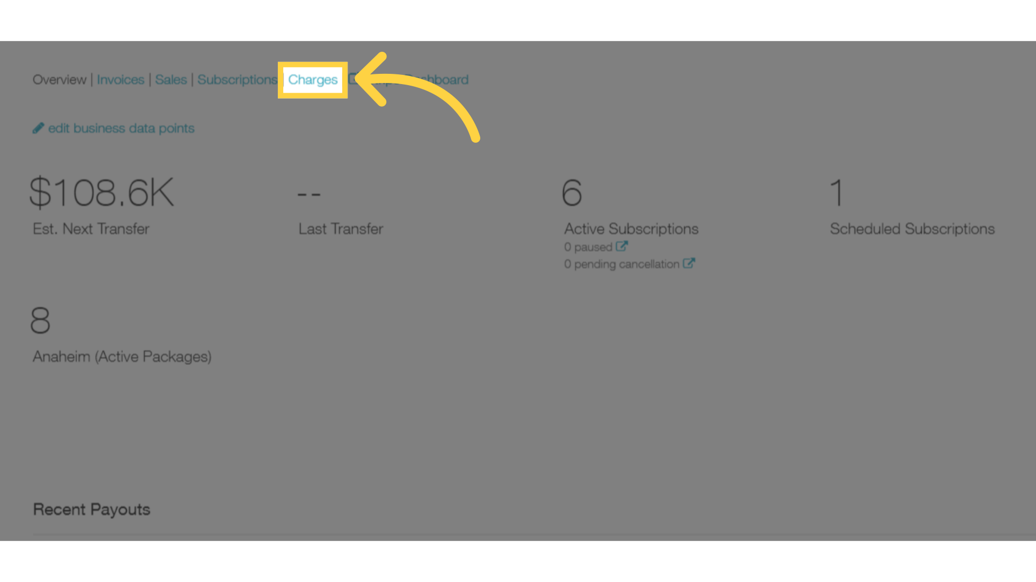
Task: Click edit business data points
Action: pos(114,128)
